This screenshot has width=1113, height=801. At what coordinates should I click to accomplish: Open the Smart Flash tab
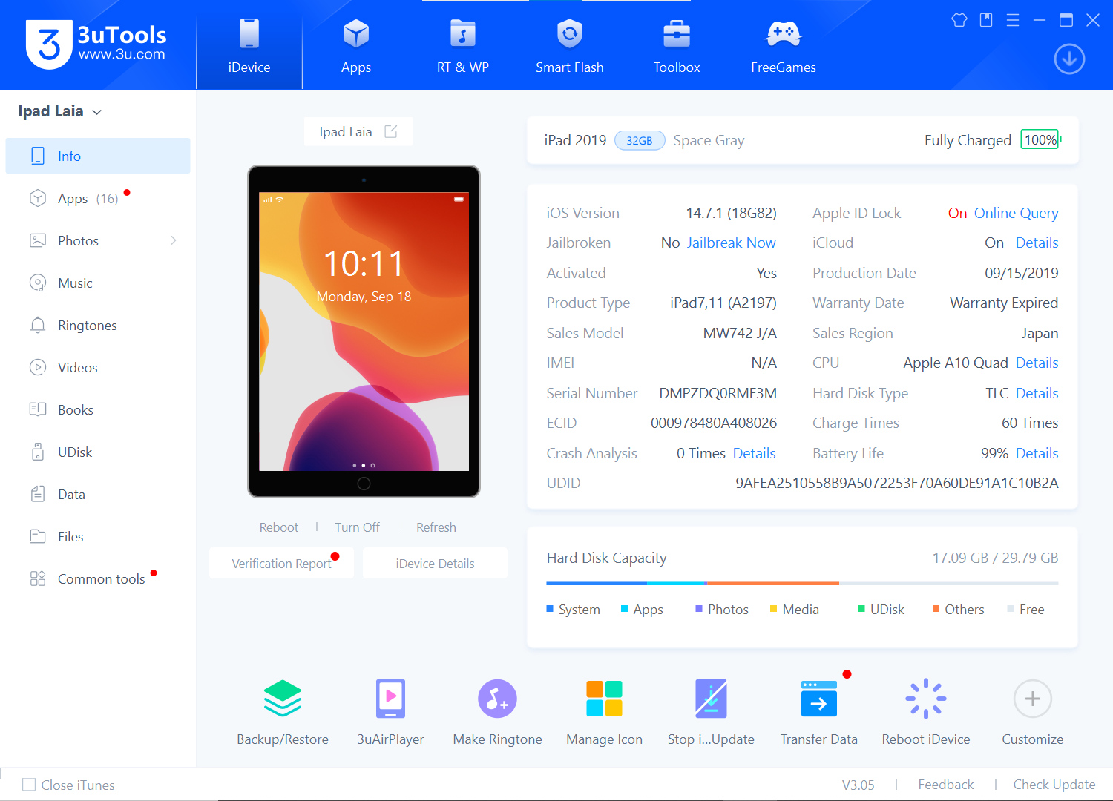tap(570, 46)
